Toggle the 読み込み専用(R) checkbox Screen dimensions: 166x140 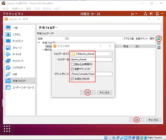click(72, 64)
